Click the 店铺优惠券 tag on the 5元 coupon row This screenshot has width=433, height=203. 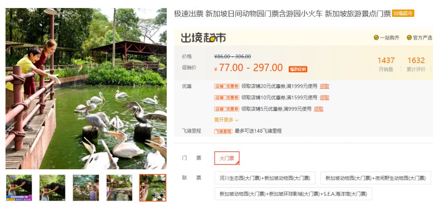coord(227,109)
